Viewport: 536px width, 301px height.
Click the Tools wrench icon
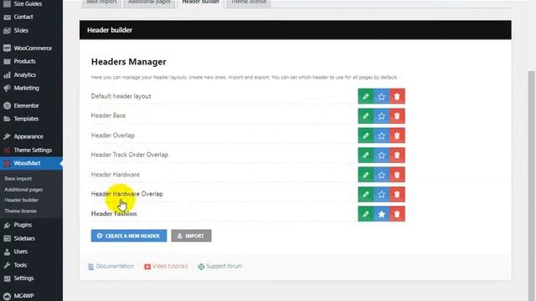coord(8,265)
